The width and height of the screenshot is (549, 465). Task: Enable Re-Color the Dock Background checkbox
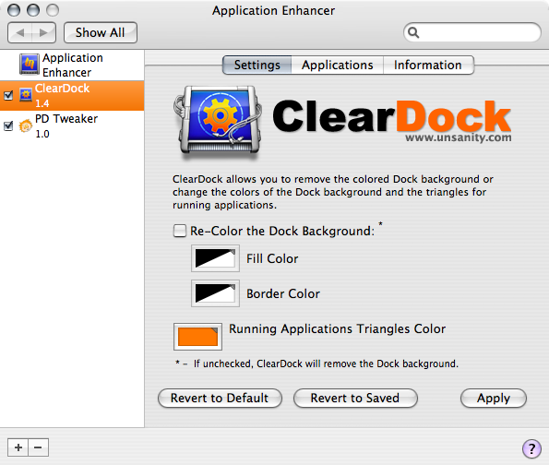tap(180, 231)
